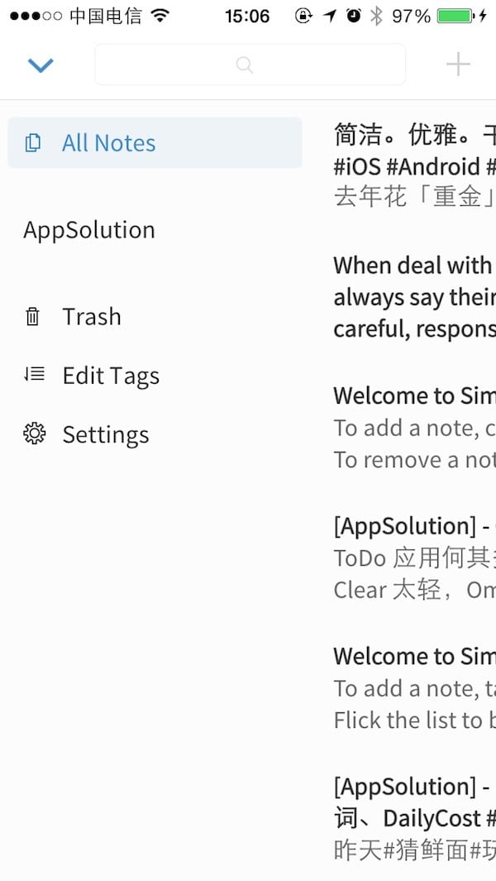The image size is (496, 881).
Task: Click the All Notes pages icon
Action: (32, 143)
